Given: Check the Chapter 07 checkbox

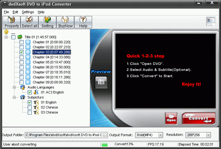Looking at the screenshot, I should coord(21,72).
